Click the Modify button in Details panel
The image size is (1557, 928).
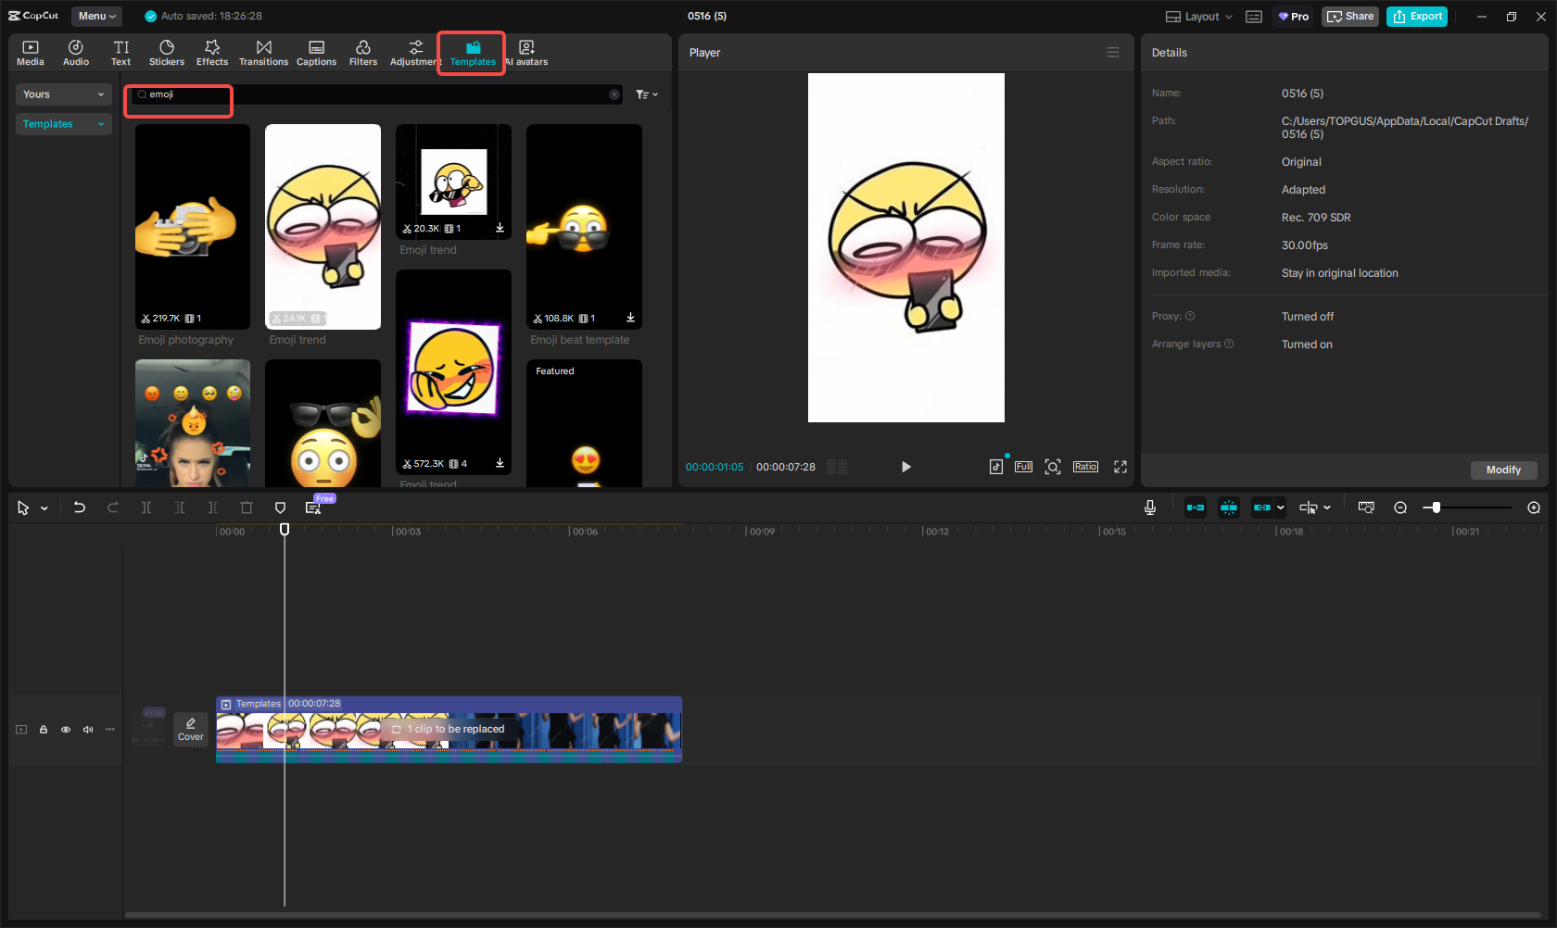point(1502,470)
